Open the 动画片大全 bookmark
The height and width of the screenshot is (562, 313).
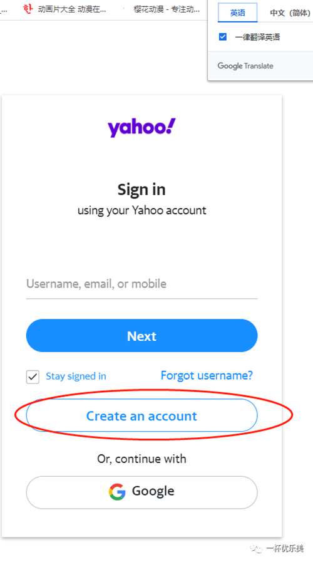coord(72,9)
